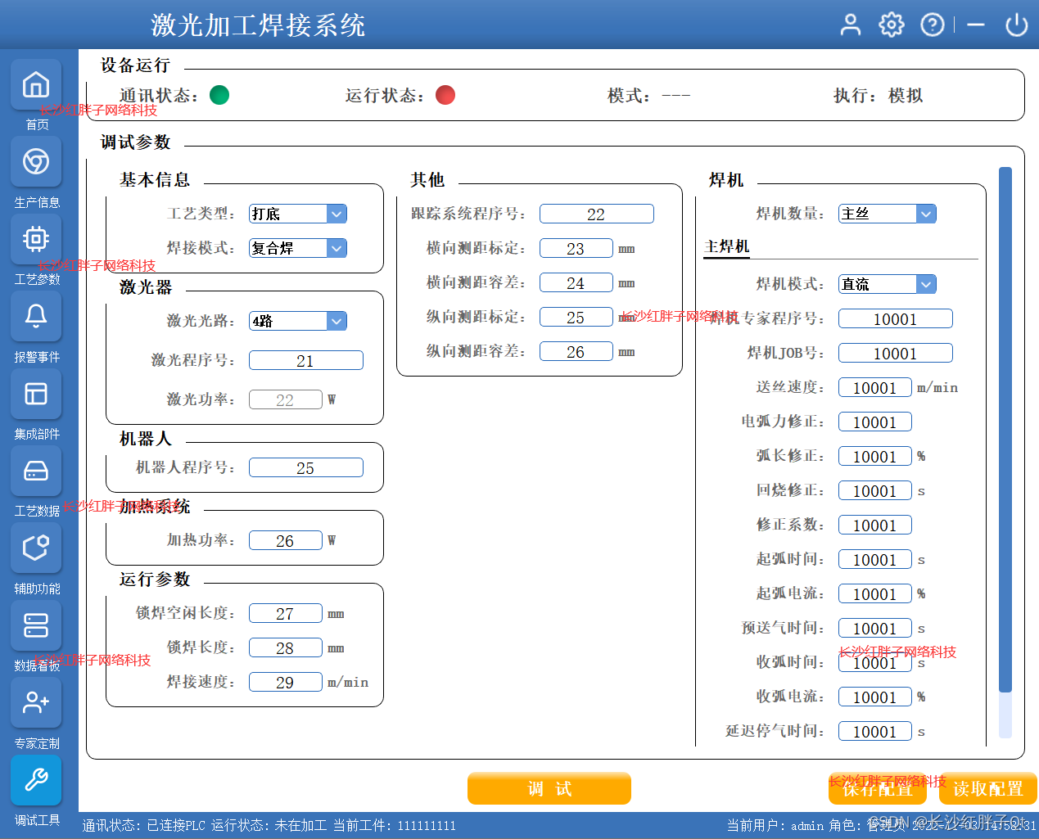
Task: Open the 激光光路 dropdown
Action: pos(298,321)
